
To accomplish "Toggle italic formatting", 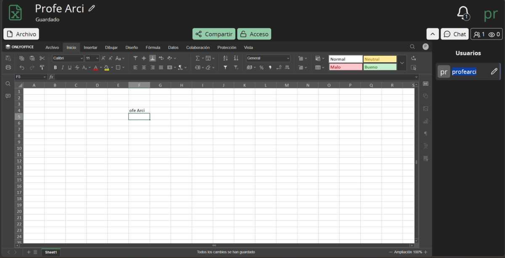I will tap(63, 67).
